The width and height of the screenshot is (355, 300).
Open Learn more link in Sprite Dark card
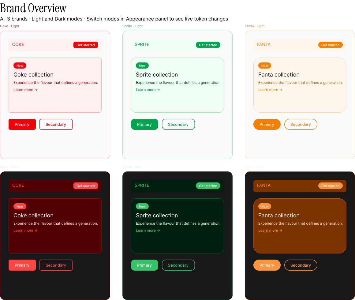point(148,231)
